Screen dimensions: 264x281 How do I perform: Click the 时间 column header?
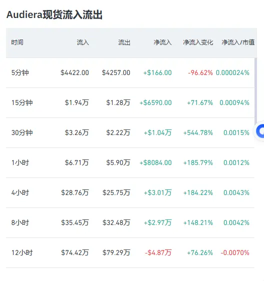coord(17,42)
